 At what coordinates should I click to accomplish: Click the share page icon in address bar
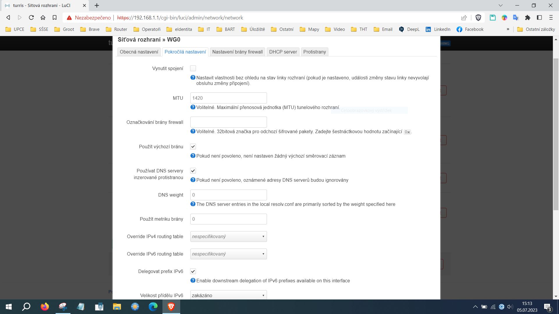pyautogui.click(x=464, y=18)
